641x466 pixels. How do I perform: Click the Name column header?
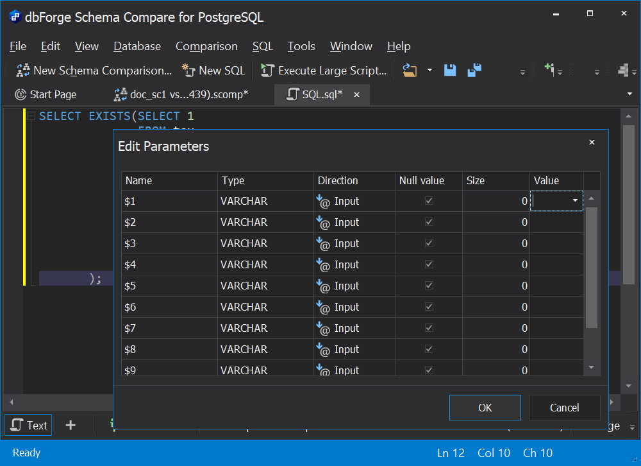(169, 180)
